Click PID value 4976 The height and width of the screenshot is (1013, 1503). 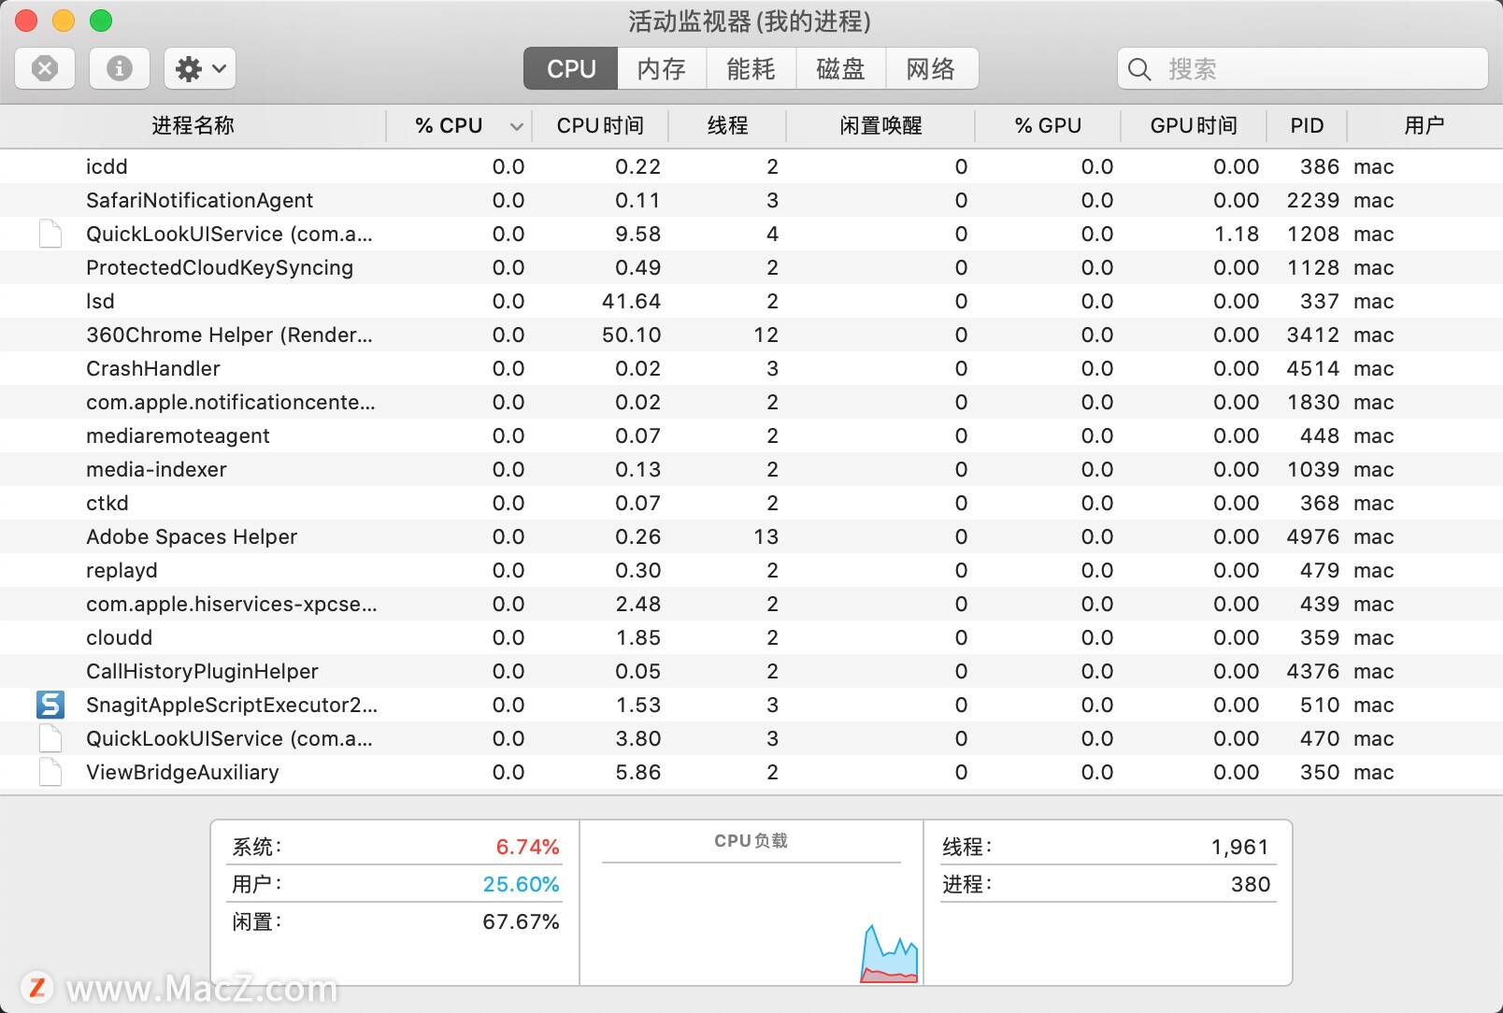(1313, 536)
